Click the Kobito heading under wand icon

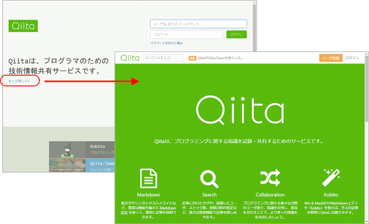331,195
